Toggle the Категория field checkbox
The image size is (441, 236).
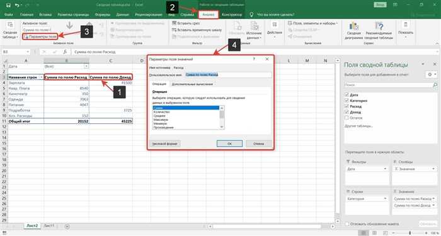point(346,101)
